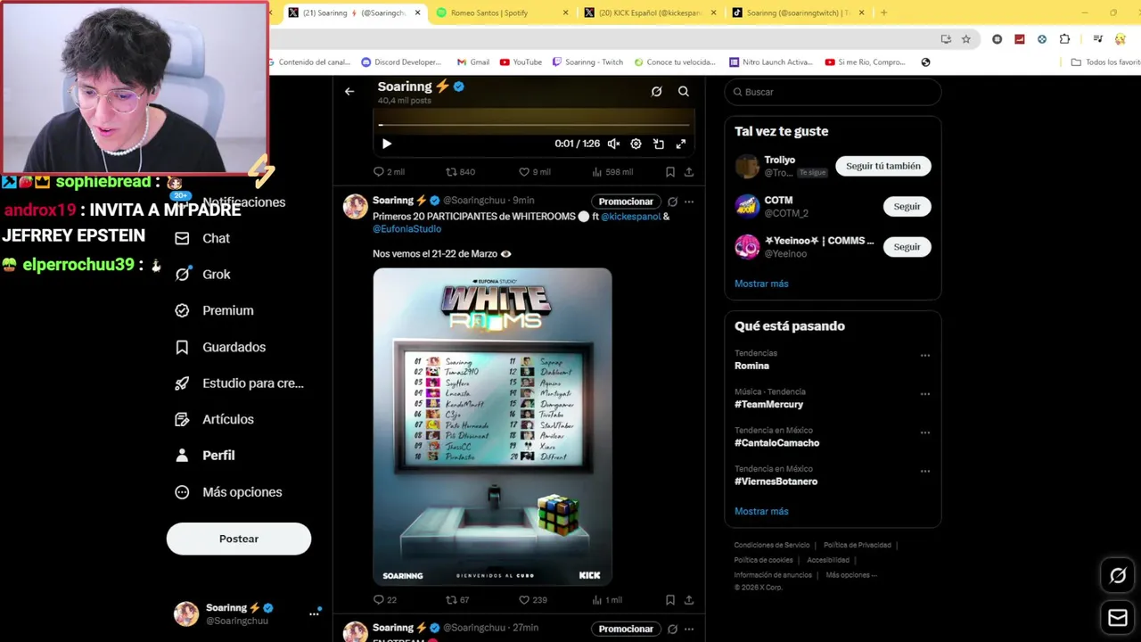
Task: Open the Chrome extensions puzzle icon
Action: coord(1064,39)
